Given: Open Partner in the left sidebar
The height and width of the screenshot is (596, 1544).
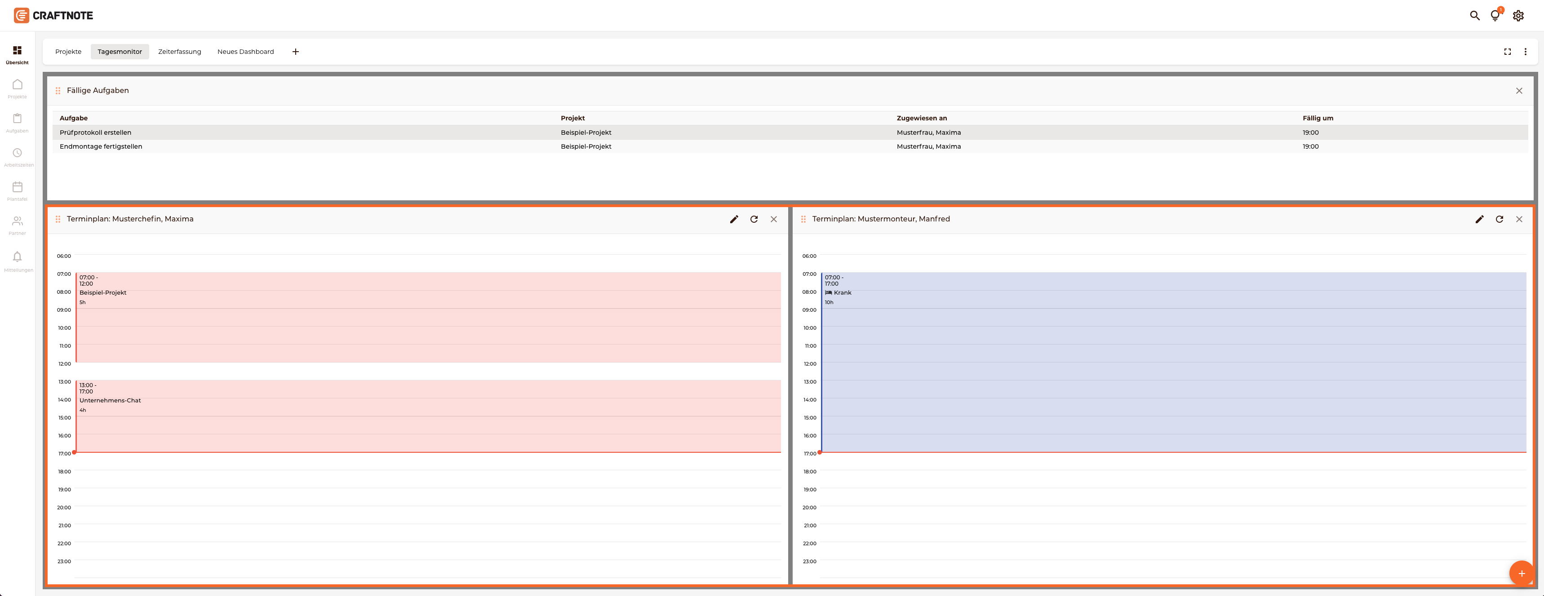Looking at the screenshot, I should (17, 225).
